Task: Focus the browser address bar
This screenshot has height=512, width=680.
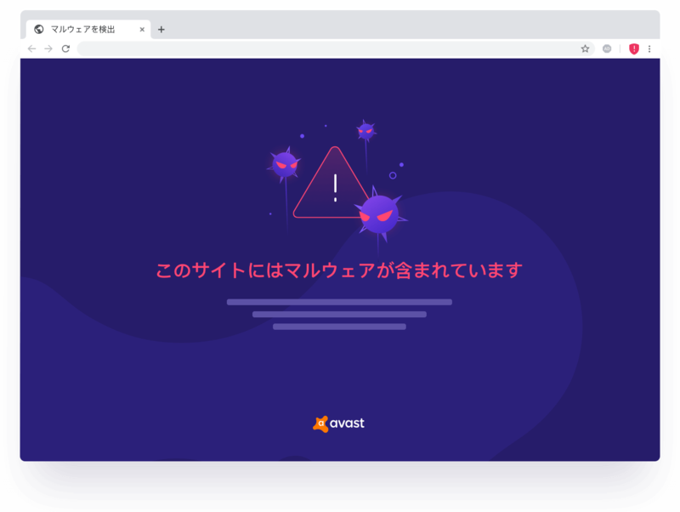Action: pyautogui.click(x=326, y=48)
